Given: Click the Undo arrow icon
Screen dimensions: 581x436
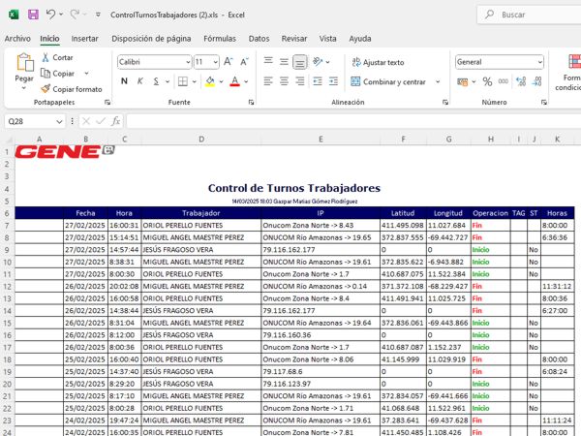Looking at the screenshot, I should [x=51, y=15].
